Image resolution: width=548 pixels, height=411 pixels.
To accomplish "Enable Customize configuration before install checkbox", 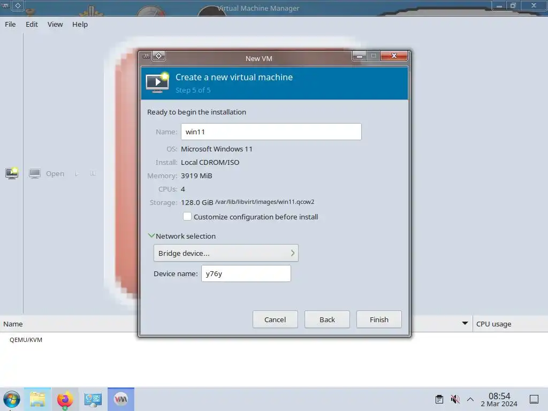I will (x=187, y=216).
